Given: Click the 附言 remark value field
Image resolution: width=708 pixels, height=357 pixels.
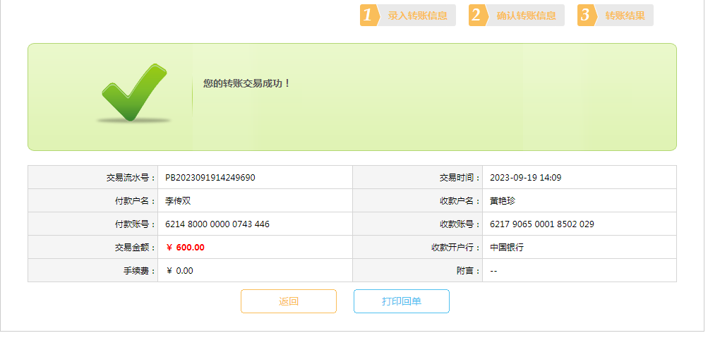Looking at the screenshot, I should pyautogui.click(x=494, y=271).
